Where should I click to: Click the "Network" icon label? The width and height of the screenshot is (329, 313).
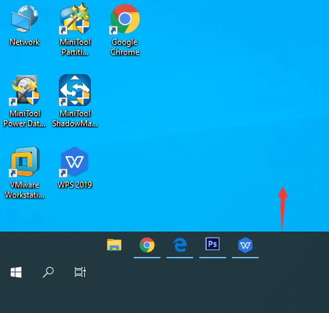click(25, 42)
